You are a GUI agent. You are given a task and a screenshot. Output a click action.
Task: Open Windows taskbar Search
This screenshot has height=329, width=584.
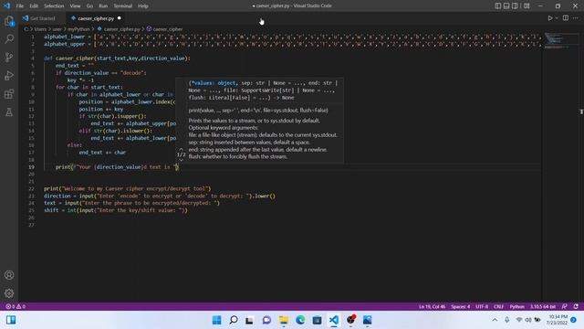pos(234,320)
